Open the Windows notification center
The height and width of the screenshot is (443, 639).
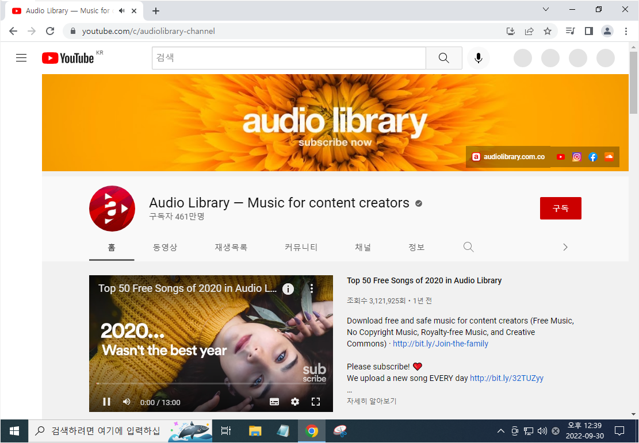point(619,431)
